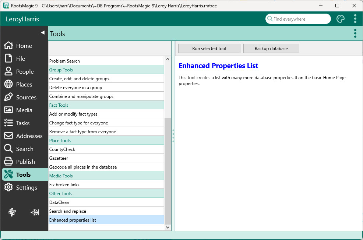Collapse the sidebar with the left arrow

click(43, 33)
